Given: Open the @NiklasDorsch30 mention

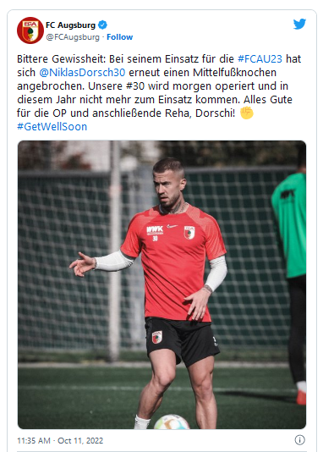Looking at the screenshot, I should [x=82, y=72].
